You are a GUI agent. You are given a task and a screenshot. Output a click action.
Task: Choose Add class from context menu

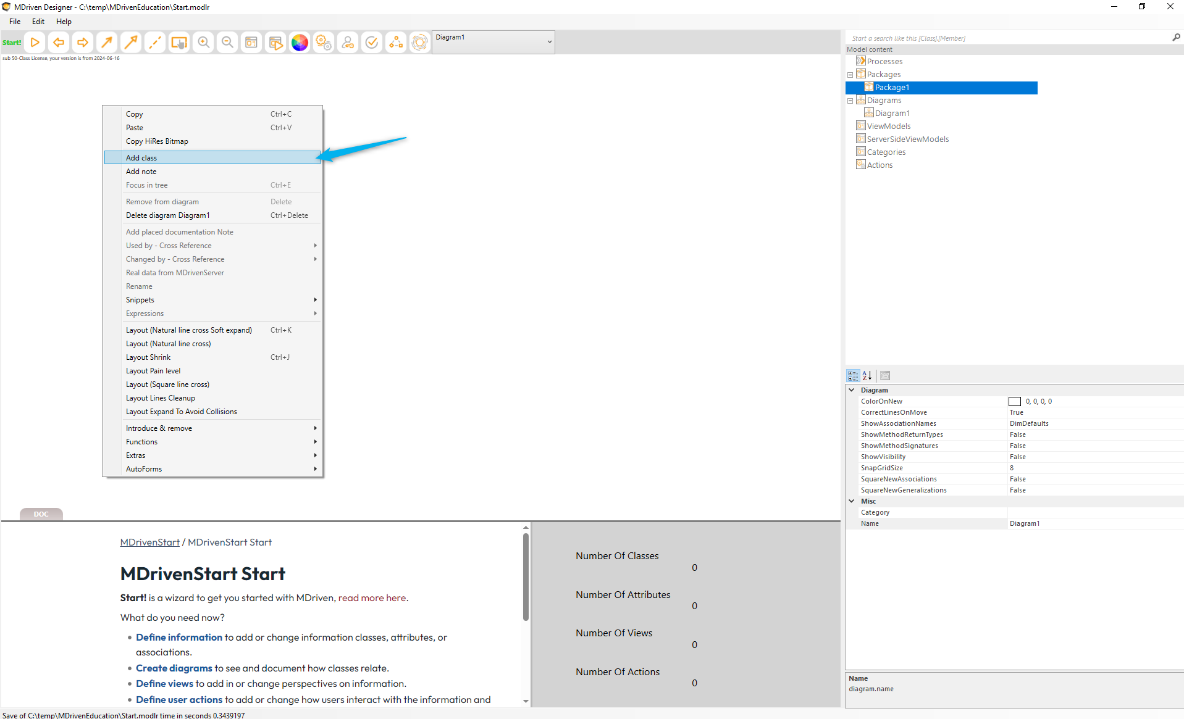pos(141,158)
